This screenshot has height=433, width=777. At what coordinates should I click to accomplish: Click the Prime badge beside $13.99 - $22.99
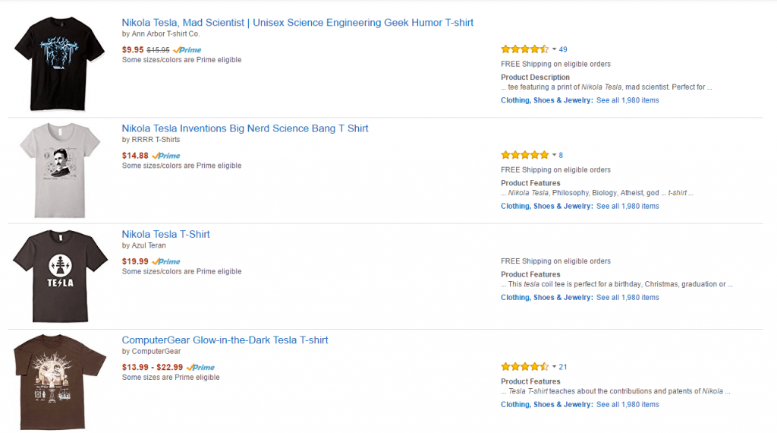pos(200,368)
